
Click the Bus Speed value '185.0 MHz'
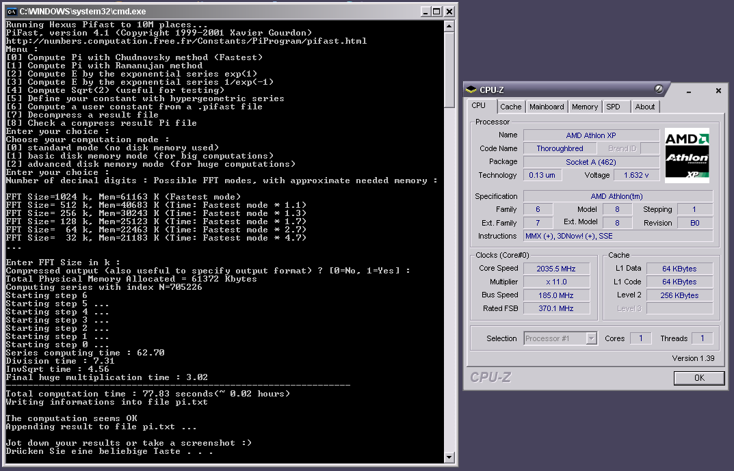click(556, 295)
